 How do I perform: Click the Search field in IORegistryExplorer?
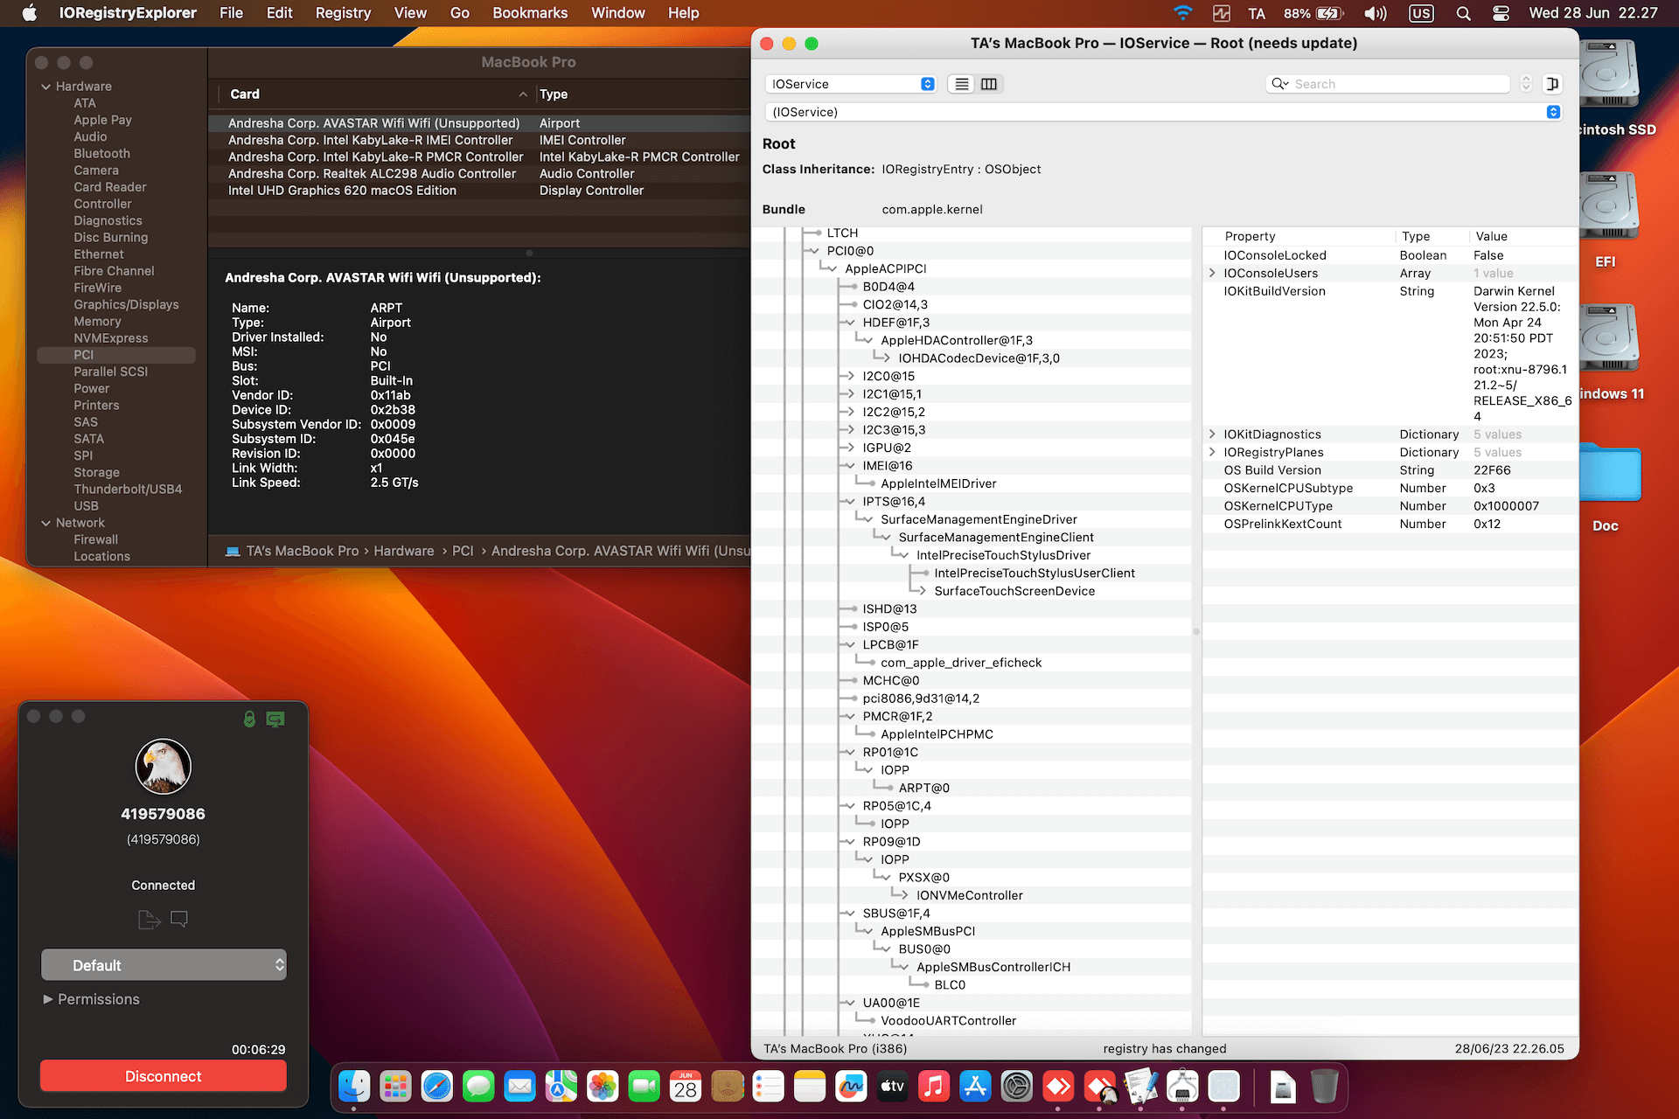(x=1388, y=84)
